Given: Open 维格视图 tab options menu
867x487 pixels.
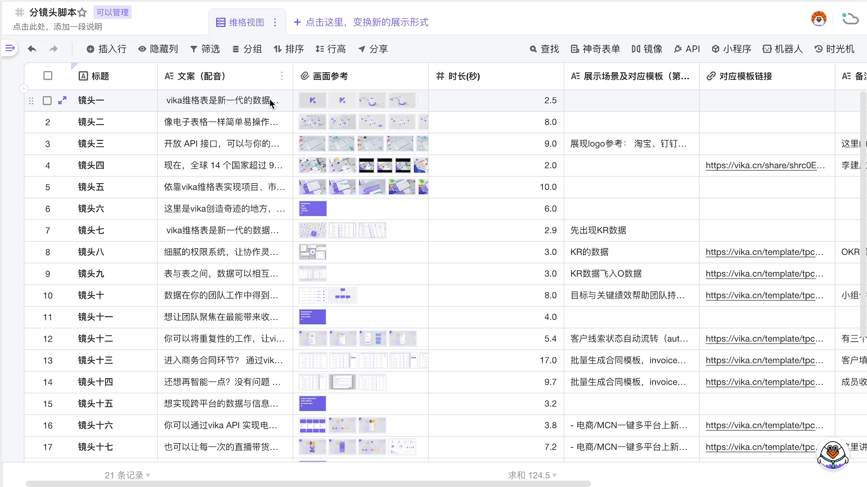Looking at the screenshot, I should click(275, 22).
